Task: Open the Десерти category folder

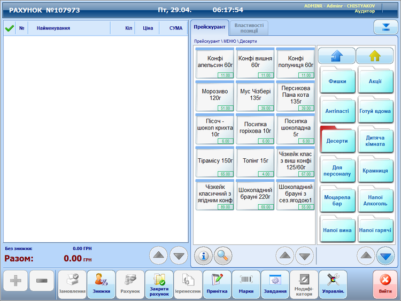Action: (x=337, y=141)
